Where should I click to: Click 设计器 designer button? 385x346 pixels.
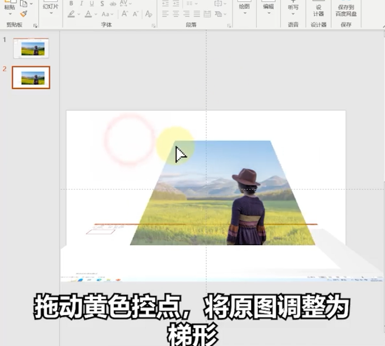(318, 8)
